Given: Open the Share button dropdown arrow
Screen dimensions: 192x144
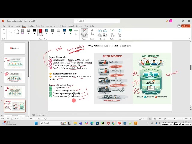Looking at the screenshot, I should (190, 26).
